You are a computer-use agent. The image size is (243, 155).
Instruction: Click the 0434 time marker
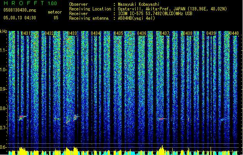[x=95, y=33]
